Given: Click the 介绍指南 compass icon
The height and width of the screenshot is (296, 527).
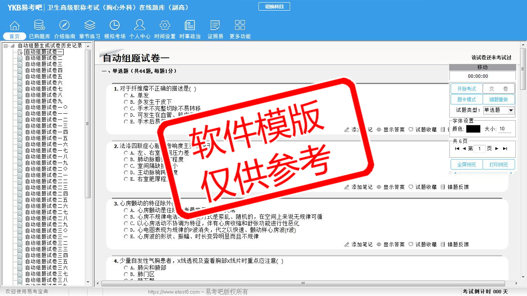Looking at the screenshot, I should pyautogui.click(x=64, y=26).
